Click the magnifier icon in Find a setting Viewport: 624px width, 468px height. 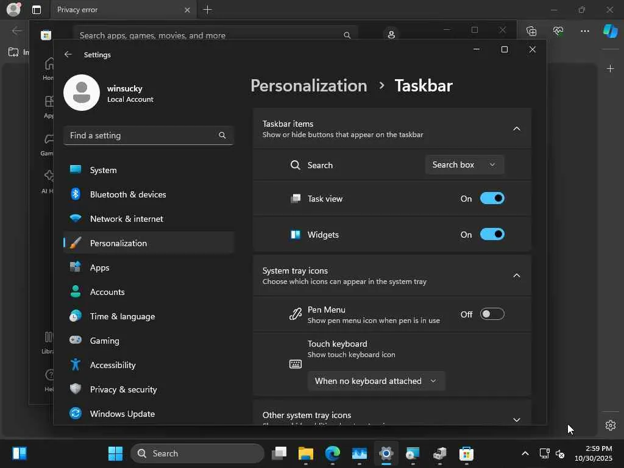click(222, 136)
